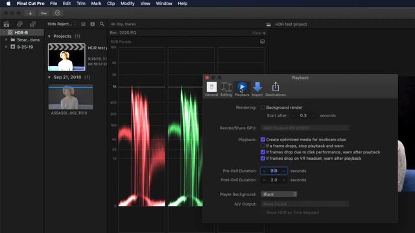Screen dimensions: 415x233
Task: Collapse the Projects section
Action: click(49, 36)
